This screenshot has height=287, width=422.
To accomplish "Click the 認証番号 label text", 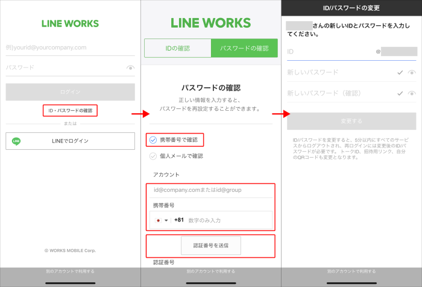I will point(163,262).
